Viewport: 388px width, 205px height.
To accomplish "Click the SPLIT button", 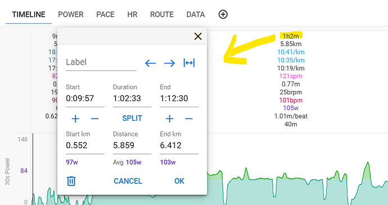I will click(x=132, y=118).
